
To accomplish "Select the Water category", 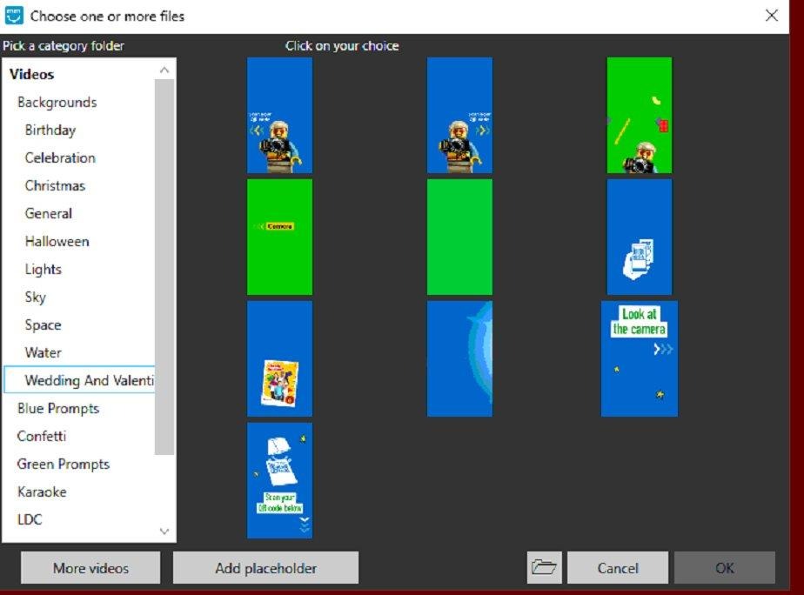I will [44, 352].
